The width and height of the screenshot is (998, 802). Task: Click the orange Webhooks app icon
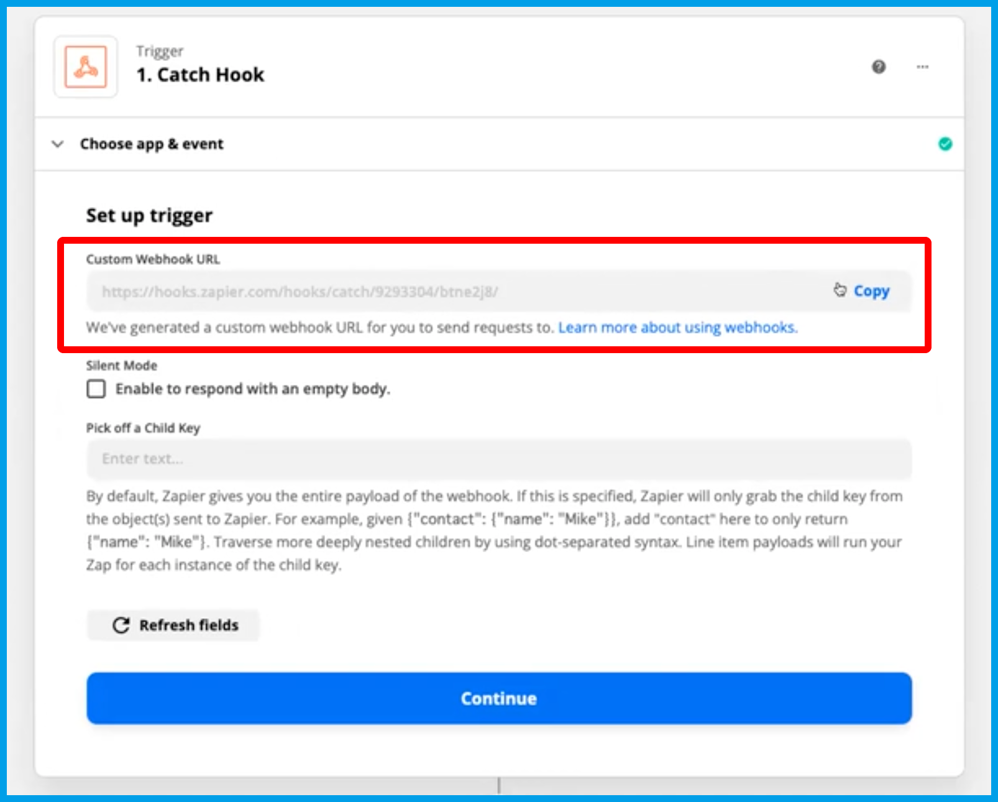click(x=86, y=67)
